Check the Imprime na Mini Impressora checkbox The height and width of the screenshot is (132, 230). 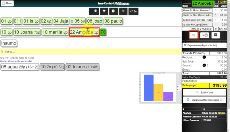(x=221, y=100)
